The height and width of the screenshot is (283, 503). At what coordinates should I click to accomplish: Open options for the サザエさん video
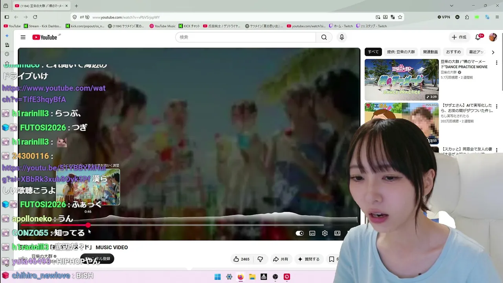[x=497, y=107]
